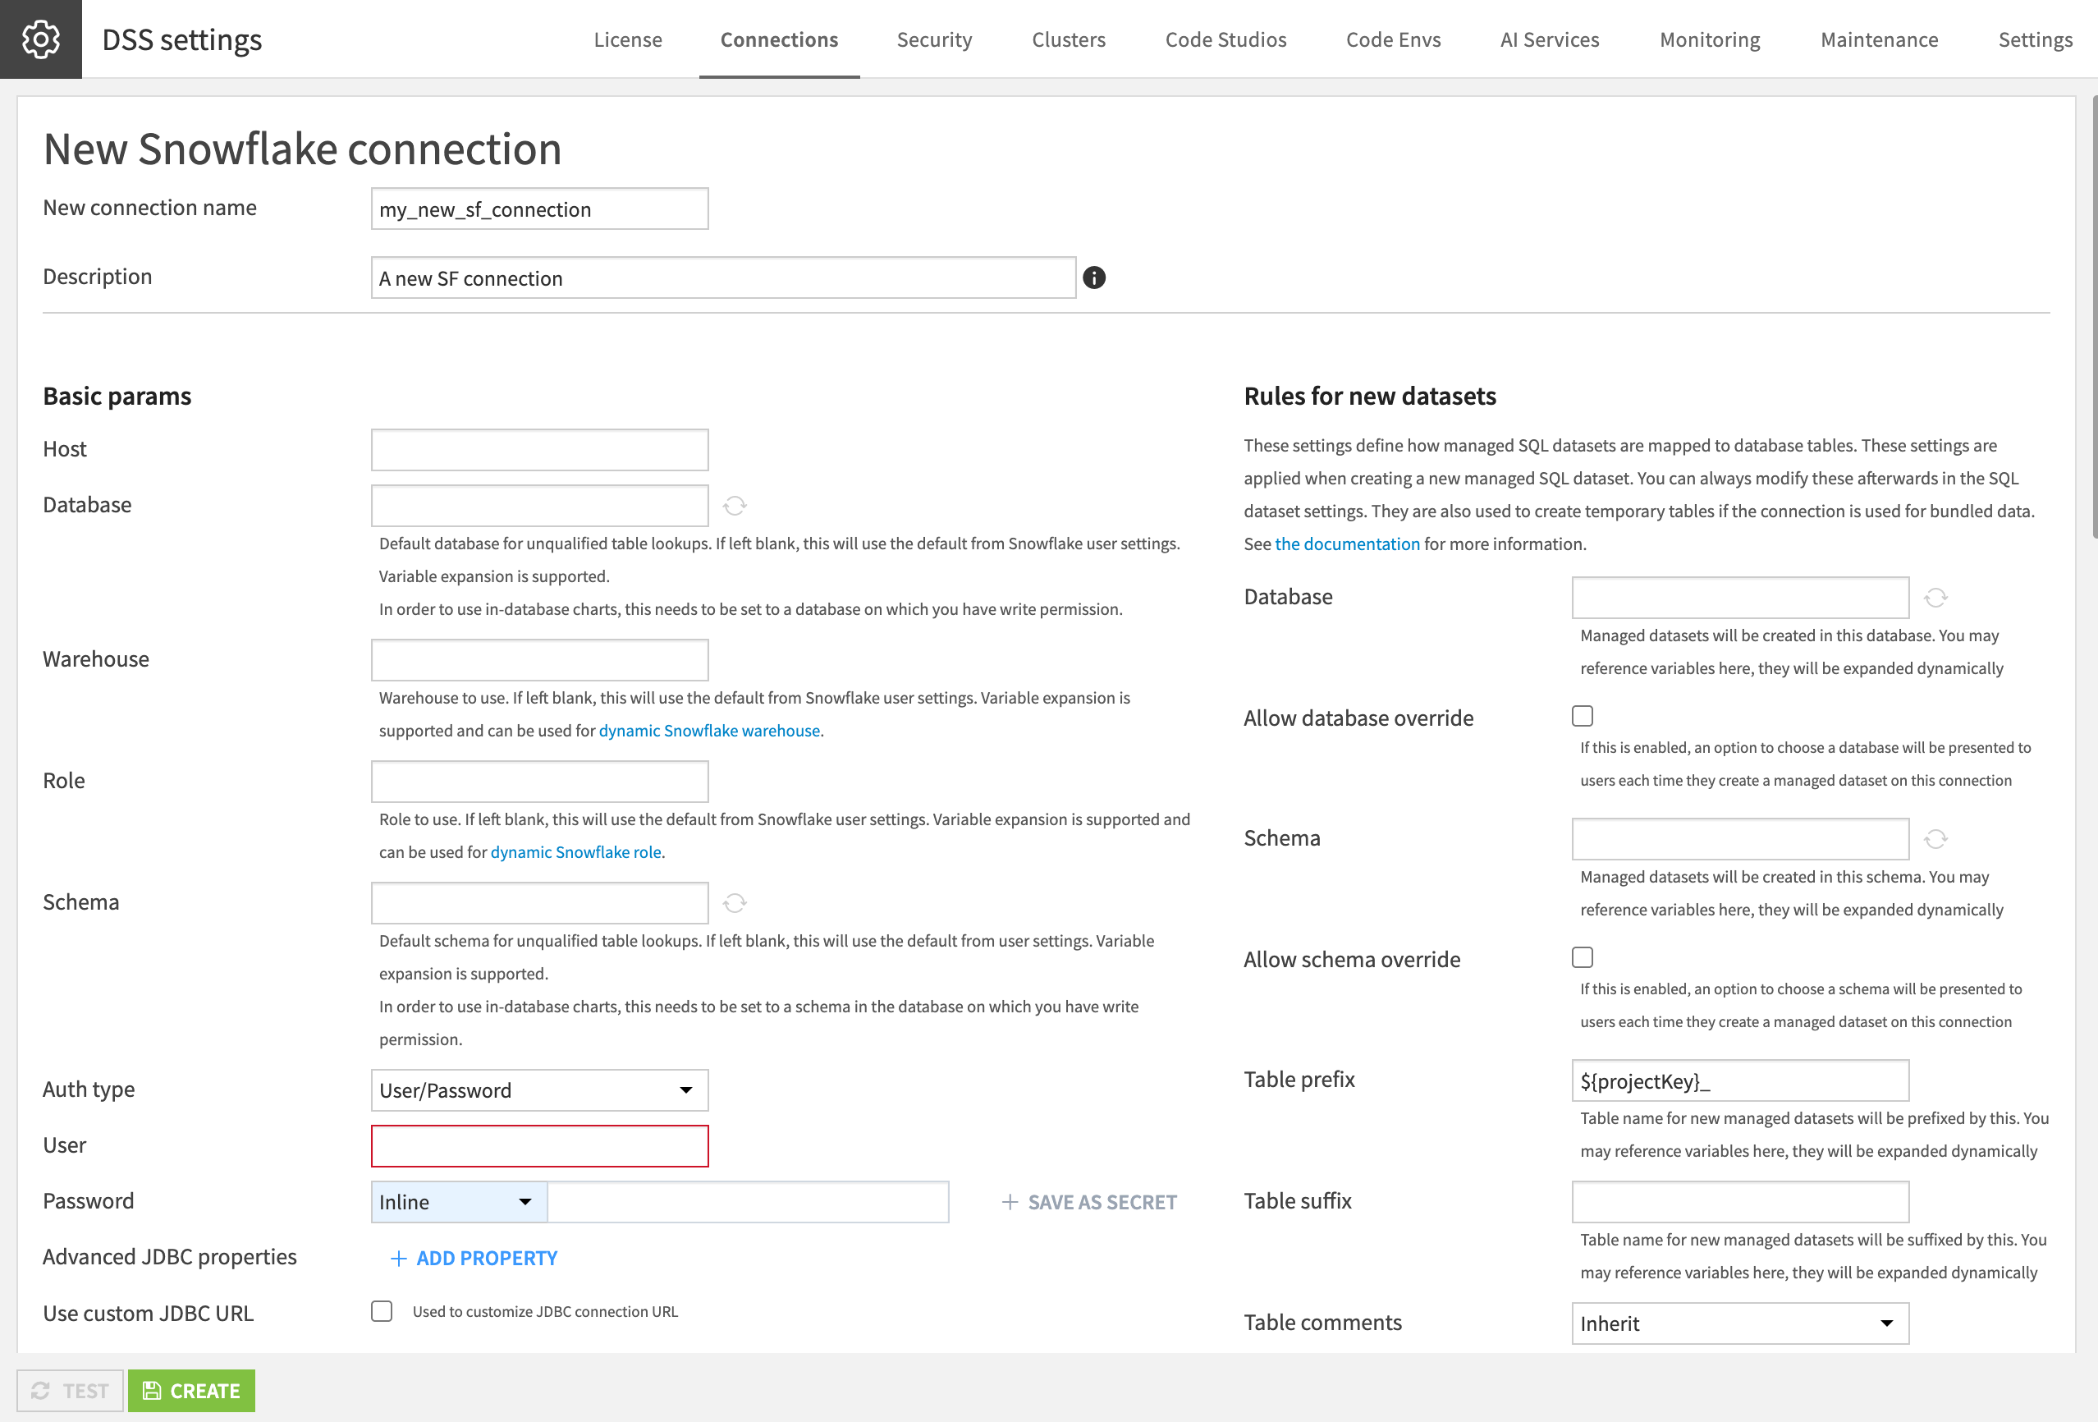
Task: Focus the Role input field
Action: click(x=540, y=782)
